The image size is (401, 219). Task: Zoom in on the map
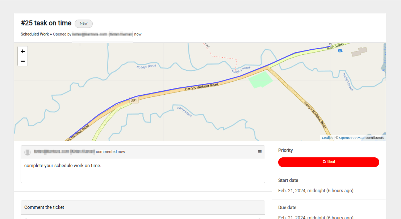click(23, 51)
